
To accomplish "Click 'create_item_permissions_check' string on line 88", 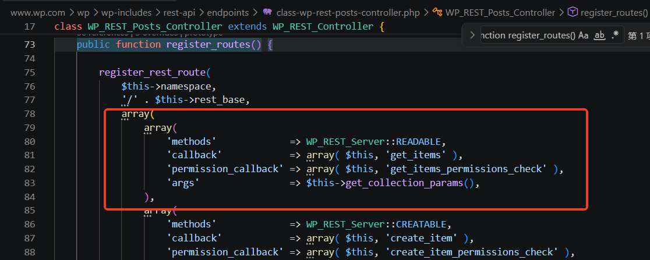I will coord(472,252).
